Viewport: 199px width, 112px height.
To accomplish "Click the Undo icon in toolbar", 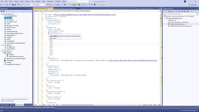I will click(18, 5).
